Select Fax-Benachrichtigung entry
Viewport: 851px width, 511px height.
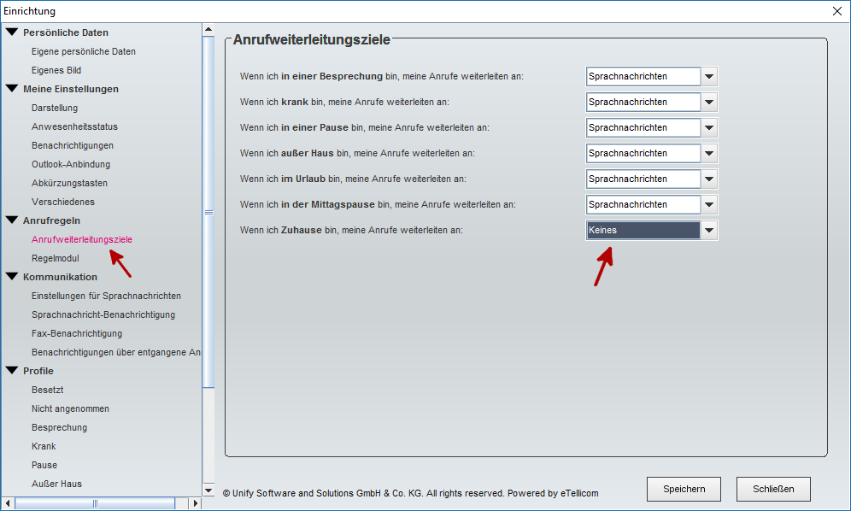click(x=77, y=333)
